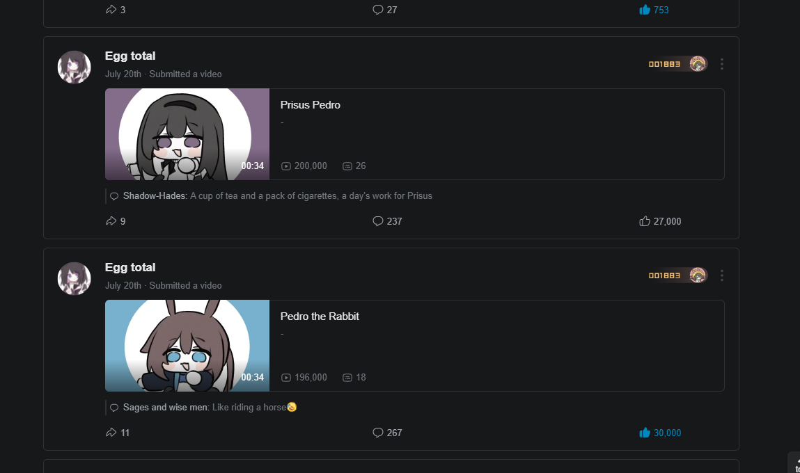
Task: Open comments on Prisus Pedro post
Action: [387, 221]
